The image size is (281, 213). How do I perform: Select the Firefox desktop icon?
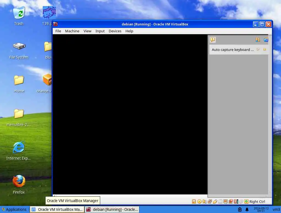coord(19,184)
